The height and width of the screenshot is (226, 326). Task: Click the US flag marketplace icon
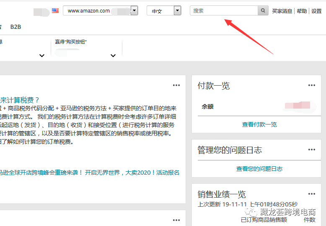55,10
